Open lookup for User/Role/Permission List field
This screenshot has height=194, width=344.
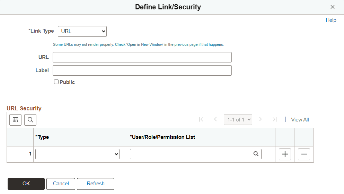pos(256,154)
